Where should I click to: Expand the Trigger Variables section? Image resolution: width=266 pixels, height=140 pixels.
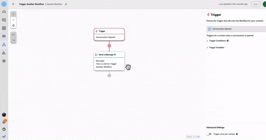pyautogui.click(x=216, y=48)
